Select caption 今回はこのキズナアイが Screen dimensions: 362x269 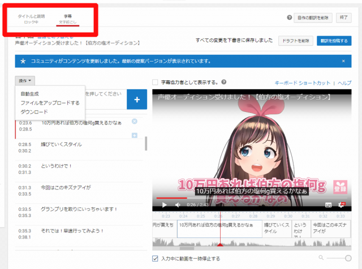point(66,188)
